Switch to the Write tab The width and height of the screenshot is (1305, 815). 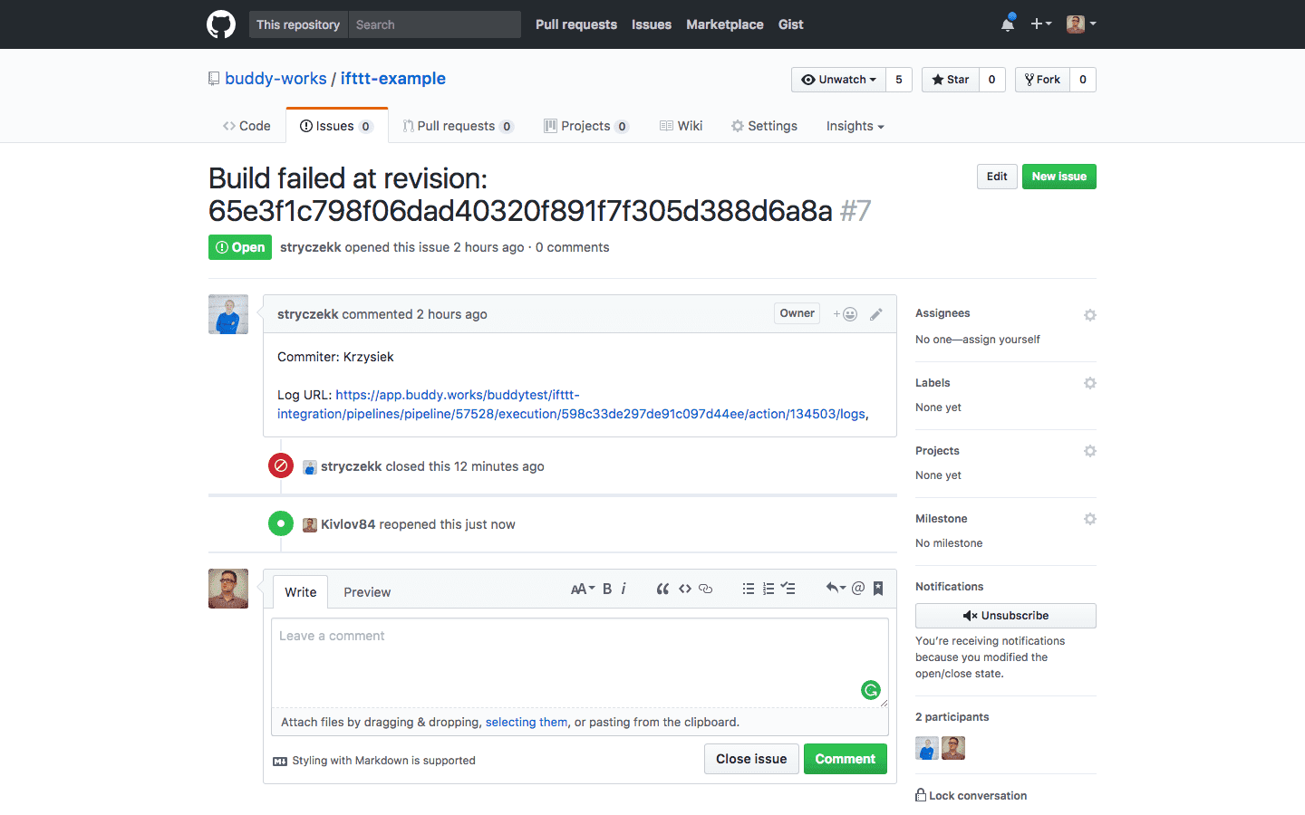pos(301,592)
